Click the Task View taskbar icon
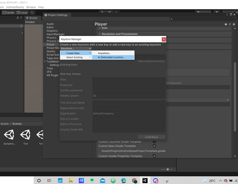 click(x=49, y=180)
